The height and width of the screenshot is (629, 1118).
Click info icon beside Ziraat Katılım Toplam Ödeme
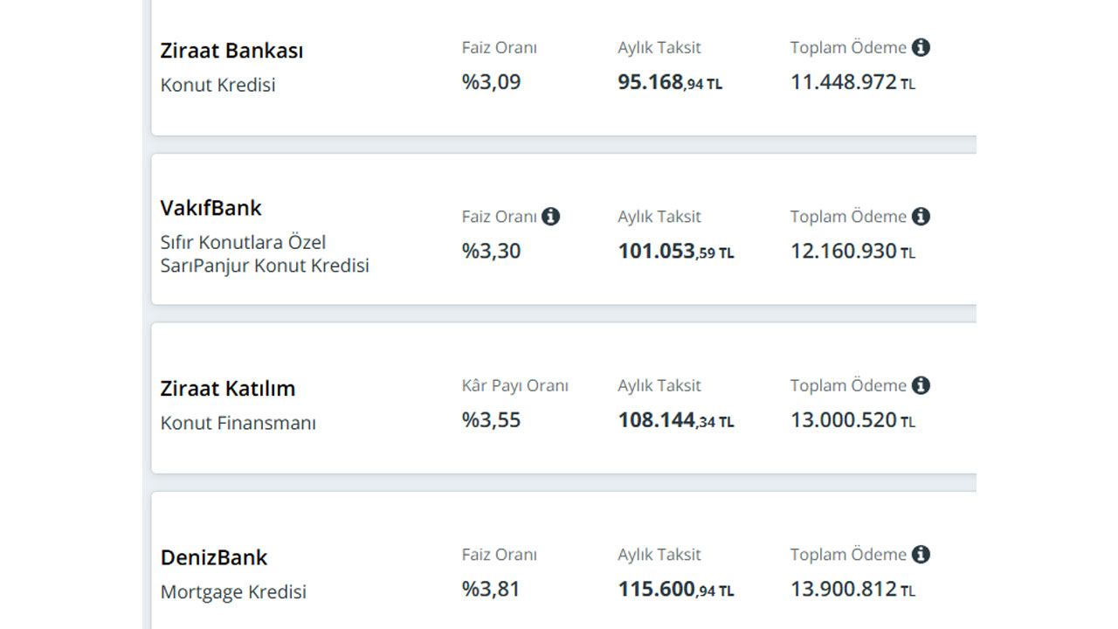tap(921, 385)
